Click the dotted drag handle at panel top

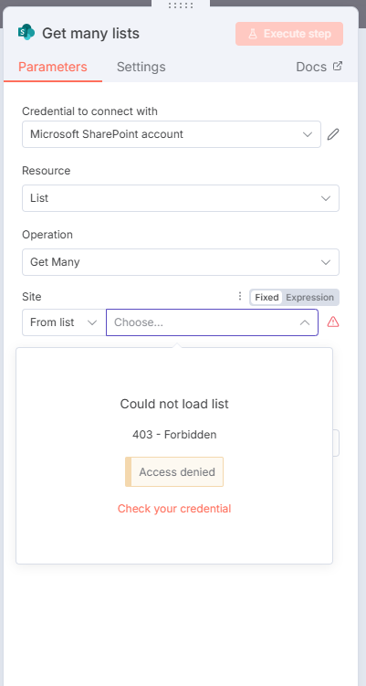pyautogui.click(x=181, y=5)
